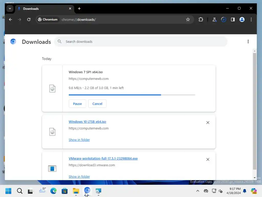Viewport: 262px width, 197px height.
Task: Open the app right of Chromium on the taskbar
Action: coord(98,191)
